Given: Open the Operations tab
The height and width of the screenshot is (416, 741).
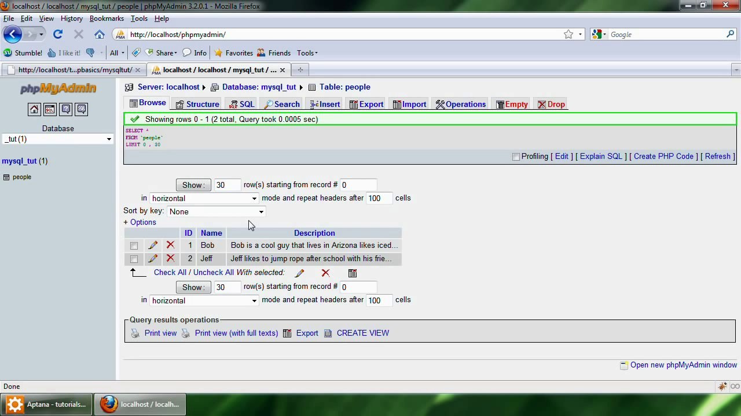Looking at the screenshot, I should point(461,105).
